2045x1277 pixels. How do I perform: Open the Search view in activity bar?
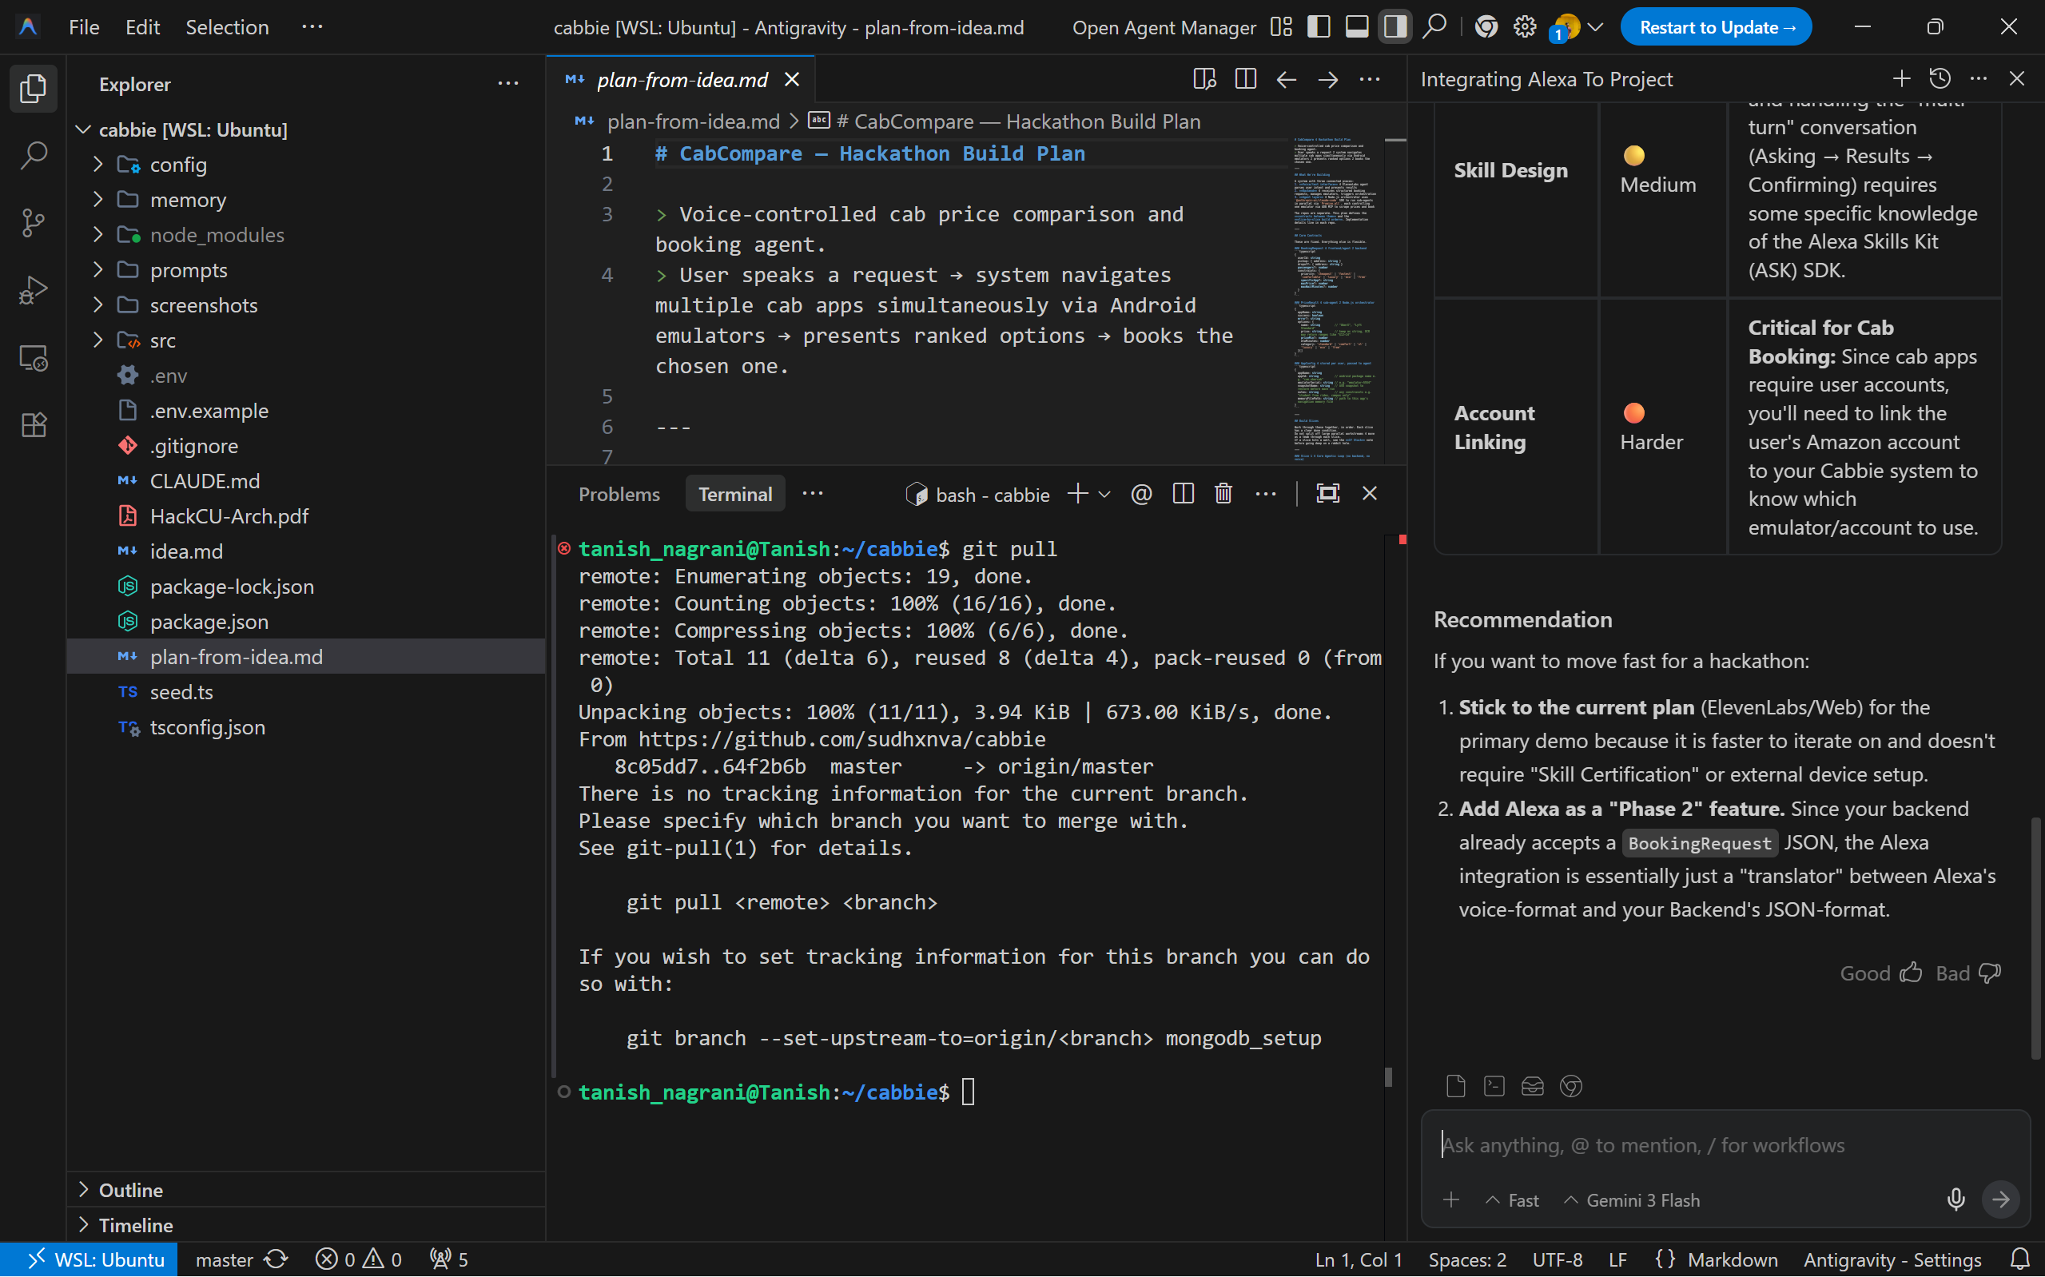(33, 155)
